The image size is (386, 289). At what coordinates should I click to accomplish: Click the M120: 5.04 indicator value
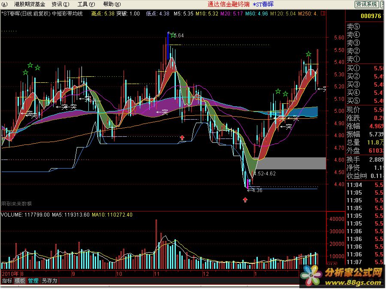coord(283,14)
